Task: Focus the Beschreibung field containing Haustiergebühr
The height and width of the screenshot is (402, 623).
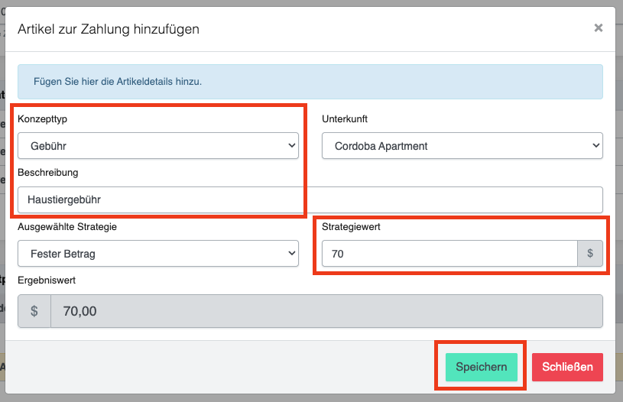Action: 310,199
